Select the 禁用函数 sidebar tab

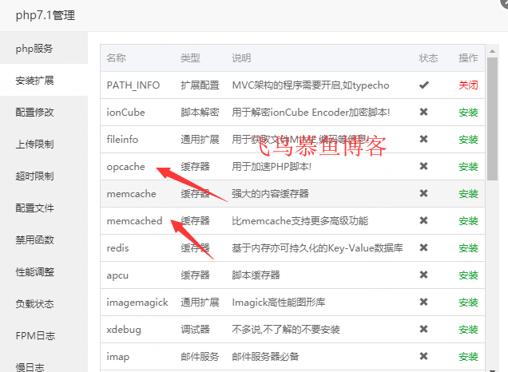34,239
